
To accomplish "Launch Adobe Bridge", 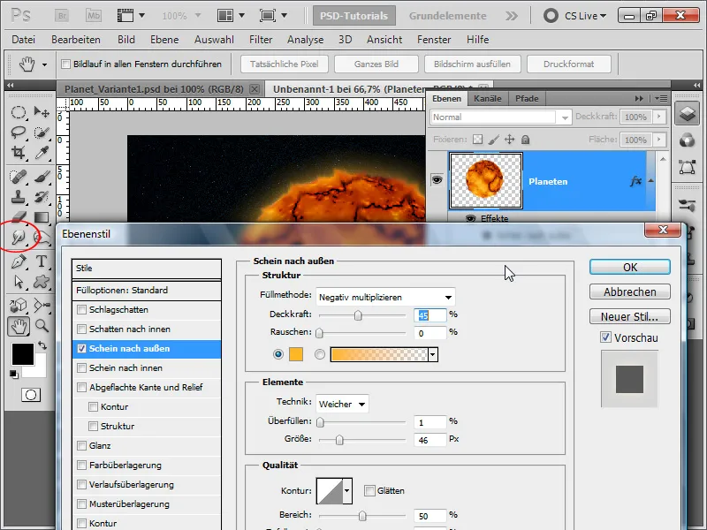I will 62,16.
